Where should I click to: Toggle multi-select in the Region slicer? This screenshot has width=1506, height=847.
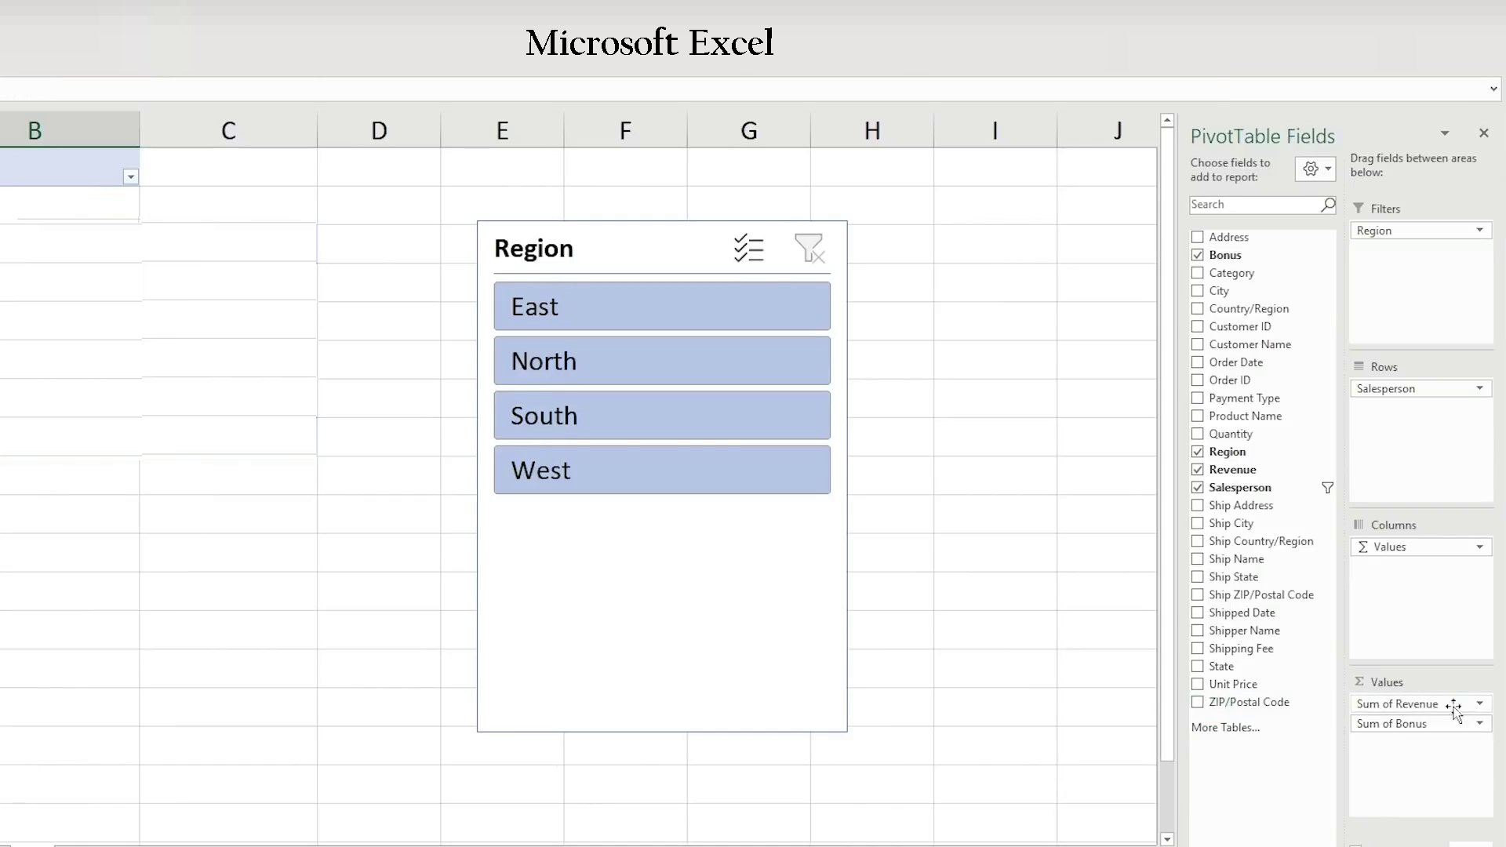(x=748, y=249)
